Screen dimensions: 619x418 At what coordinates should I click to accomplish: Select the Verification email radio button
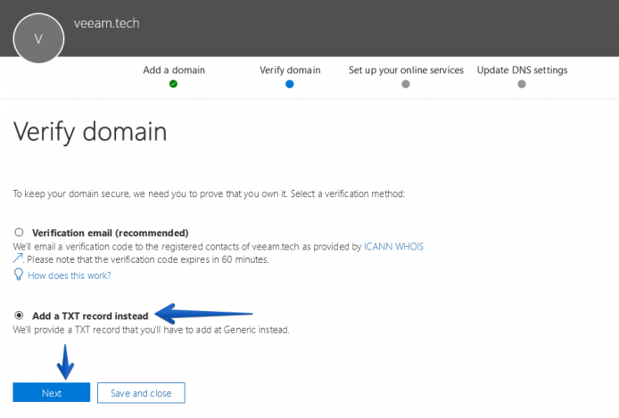[19, 233]
